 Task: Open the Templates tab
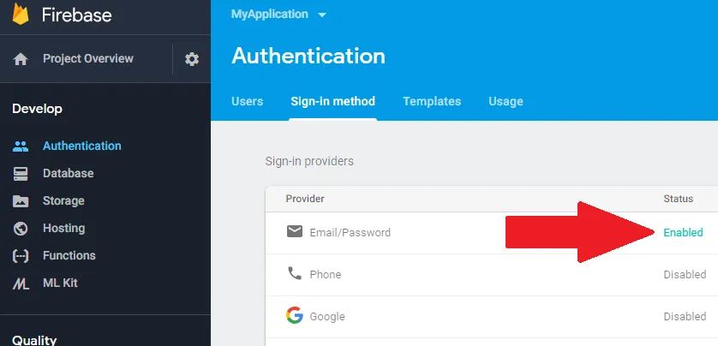[x=432, y=101]
